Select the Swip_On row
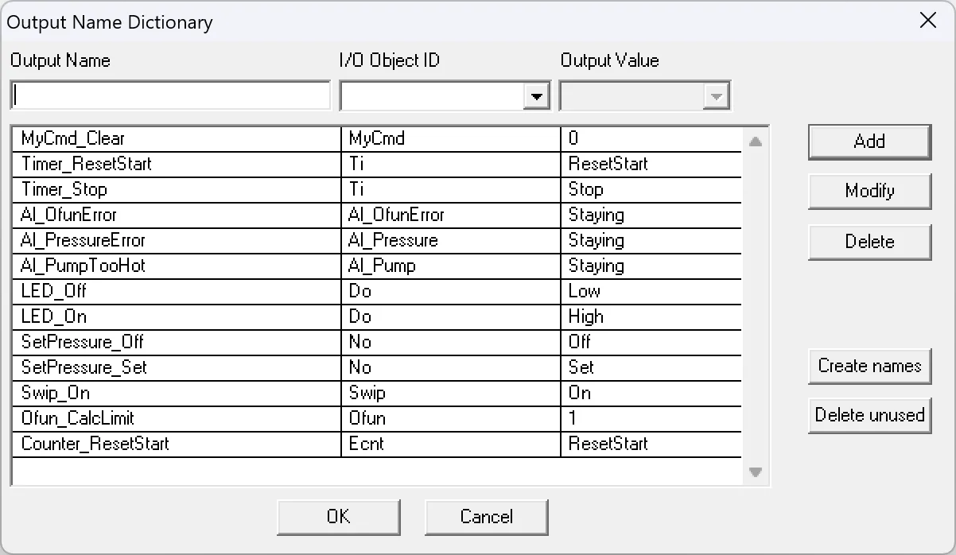The height and width of the screenshot is (555, 956). coord(159,393)
